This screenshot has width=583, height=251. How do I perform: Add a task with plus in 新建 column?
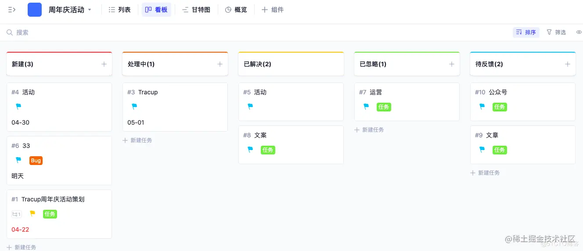click(x=104, y=64)
